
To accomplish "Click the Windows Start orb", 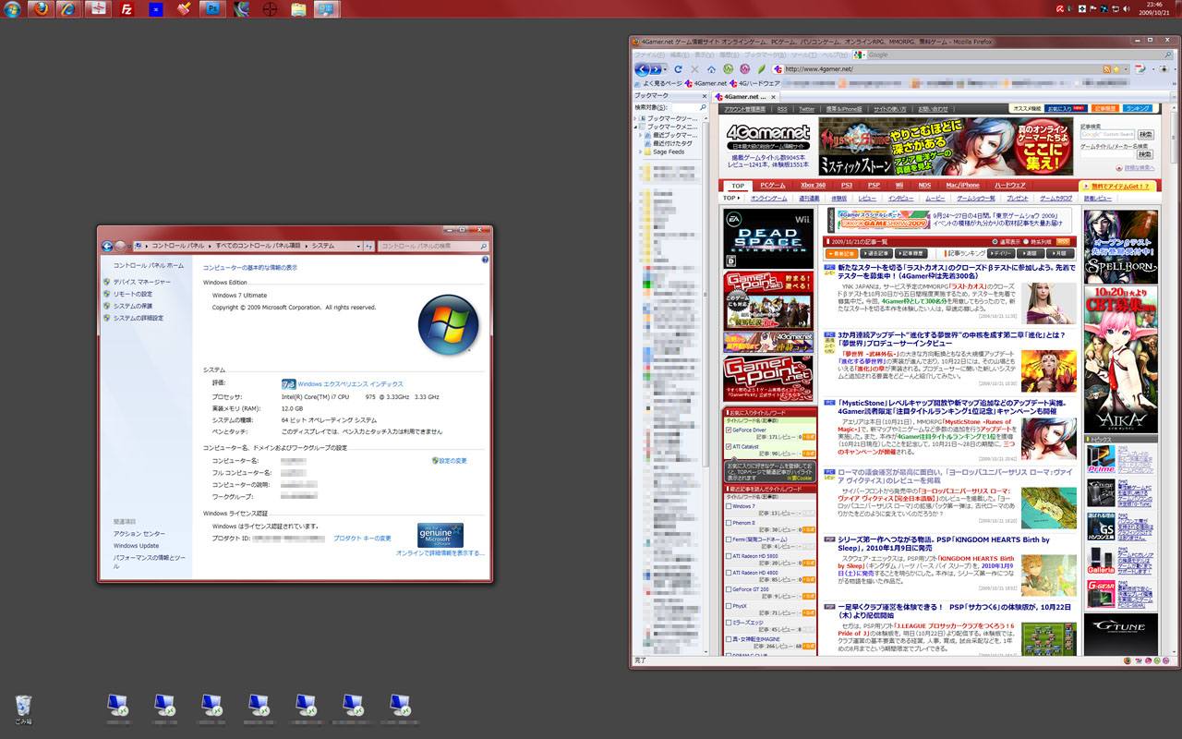I will (13, 10).
